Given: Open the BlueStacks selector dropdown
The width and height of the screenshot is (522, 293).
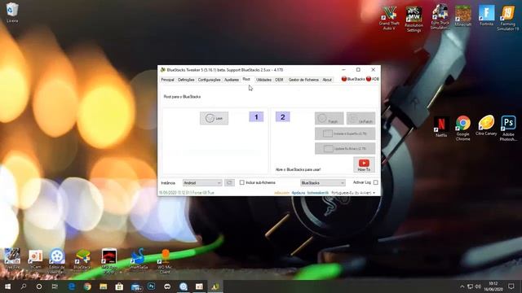Looking at the screenshot, I should tap(323, 182).
